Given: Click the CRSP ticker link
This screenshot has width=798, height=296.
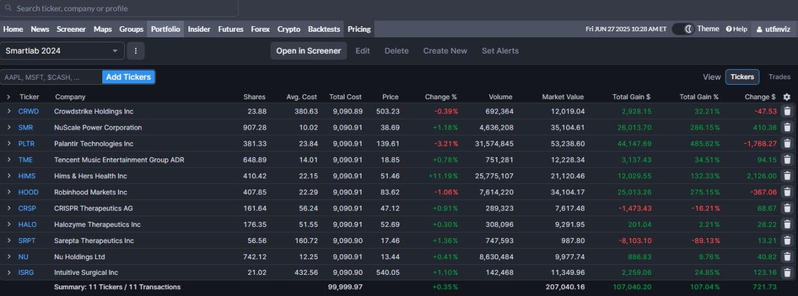Looking at the screenshot, I should tap(27, 208).
